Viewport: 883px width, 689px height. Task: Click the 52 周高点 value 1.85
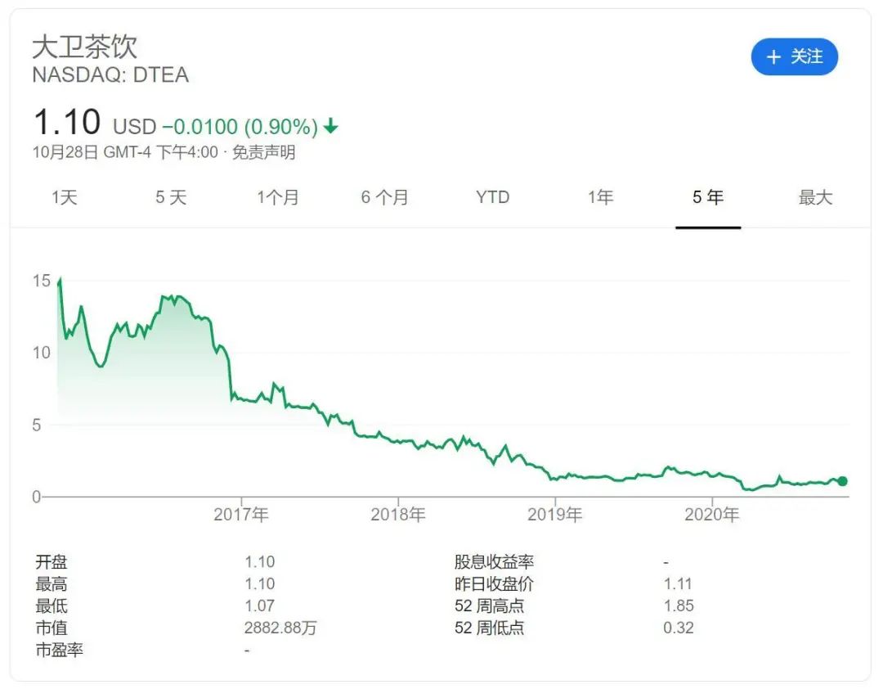click(x=680, y=606)
